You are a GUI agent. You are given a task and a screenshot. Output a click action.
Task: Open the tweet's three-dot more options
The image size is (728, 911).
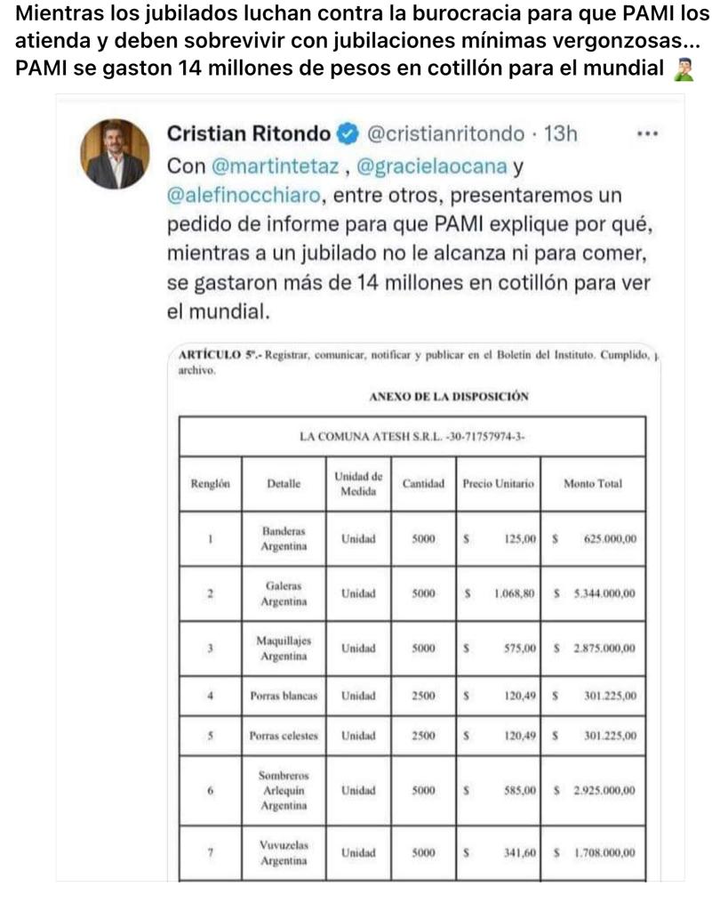[648, 134]
